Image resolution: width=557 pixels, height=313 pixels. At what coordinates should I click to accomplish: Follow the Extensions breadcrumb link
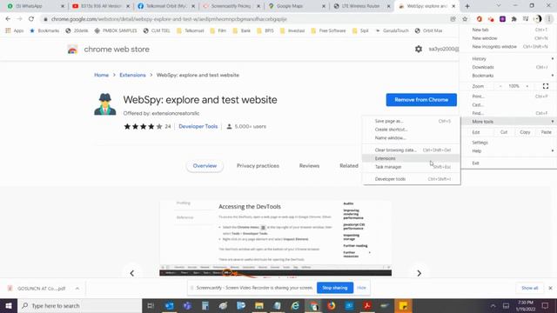pos(132,75)
